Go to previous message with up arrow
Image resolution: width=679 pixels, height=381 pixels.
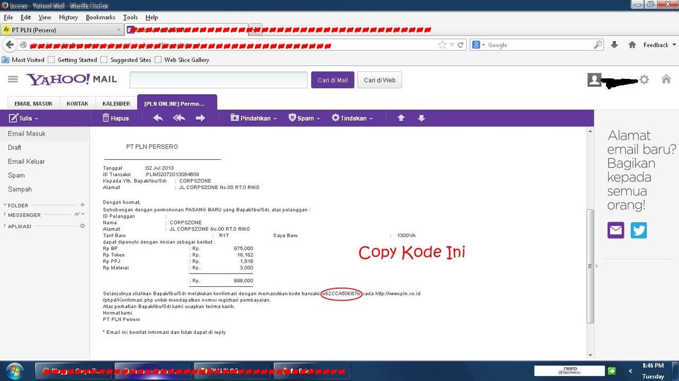point(401,118)
